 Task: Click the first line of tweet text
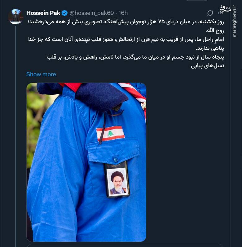coord(126,22)
